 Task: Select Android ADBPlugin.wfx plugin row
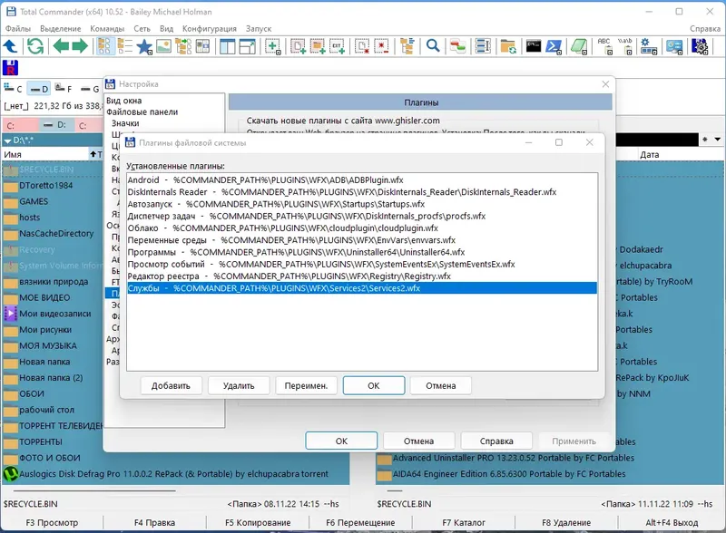tap(362, 180)
